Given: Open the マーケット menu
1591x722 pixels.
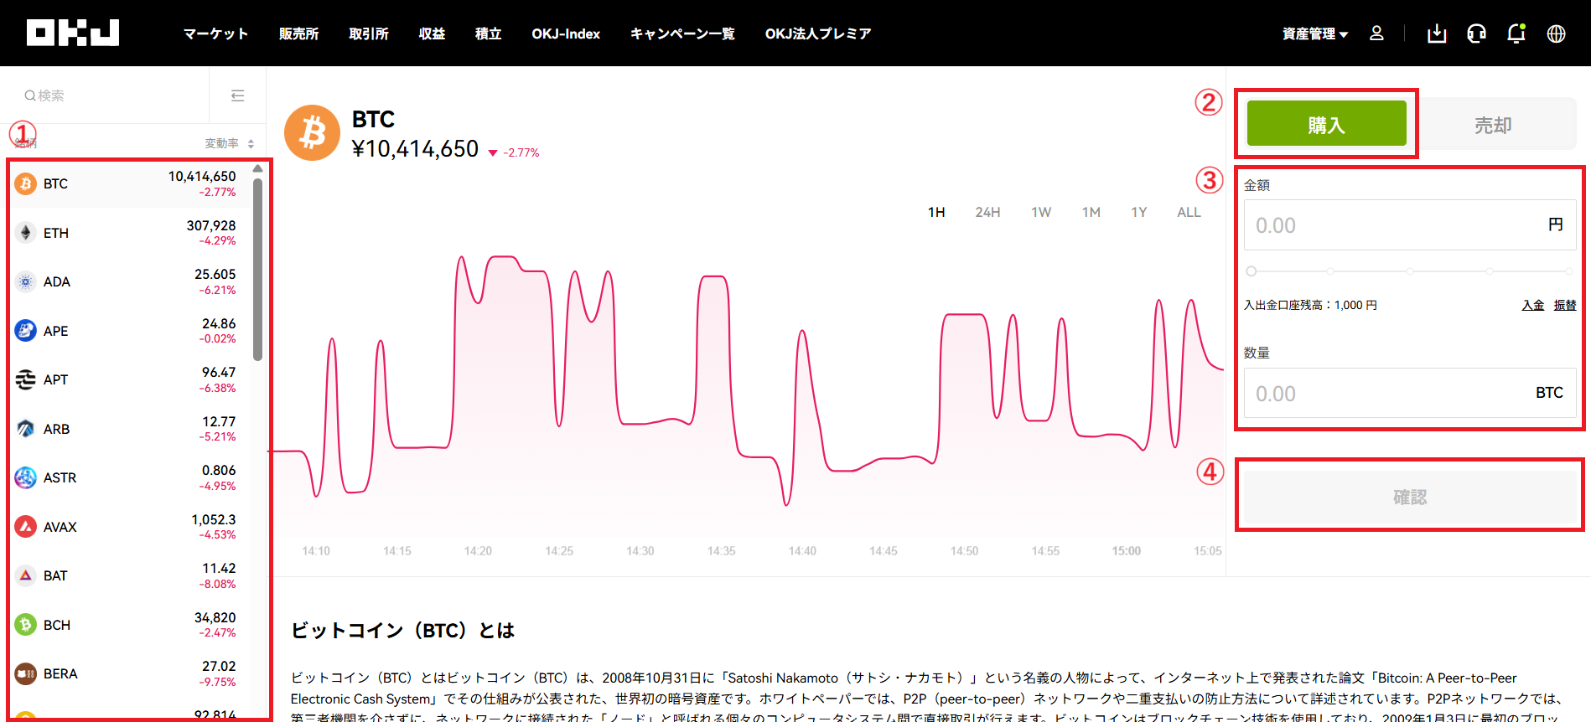Looking at the screenshot, I should (215, 34).
